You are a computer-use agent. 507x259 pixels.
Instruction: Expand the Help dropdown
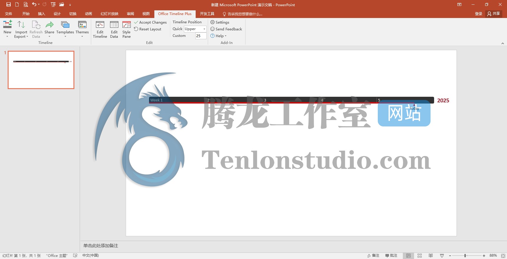pos(218,36)
